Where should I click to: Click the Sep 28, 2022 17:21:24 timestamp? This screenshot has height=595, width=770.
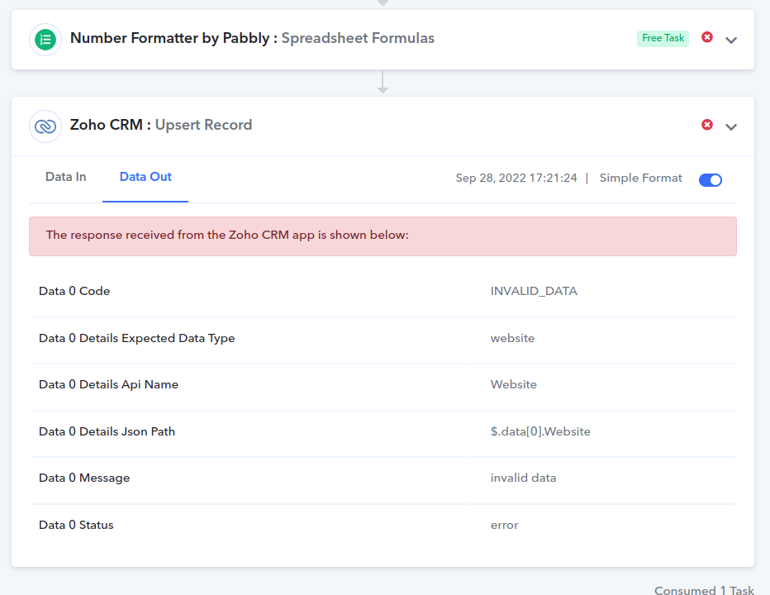516,178
